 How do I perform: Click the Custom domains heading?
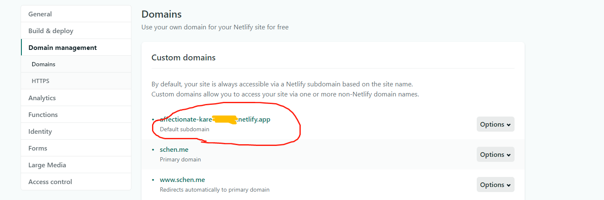[184, 58]
